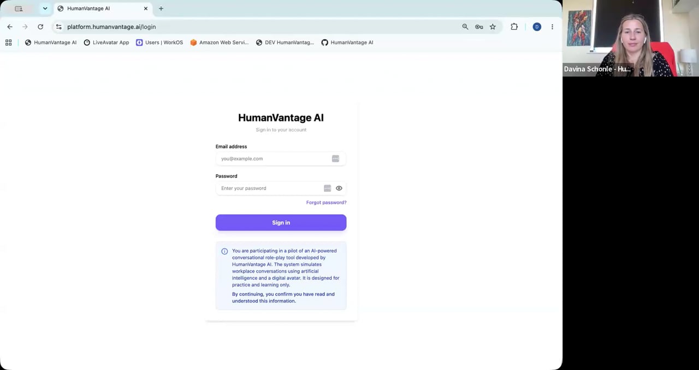Click the Sign in button
Screen dimensions: 699x370
(x=281, y=222)
